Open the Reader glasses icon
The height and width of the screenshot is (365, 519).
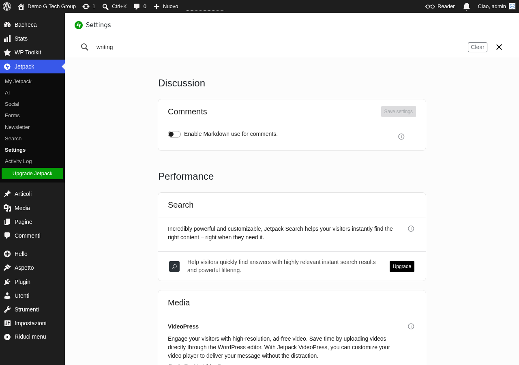[430, 6]
